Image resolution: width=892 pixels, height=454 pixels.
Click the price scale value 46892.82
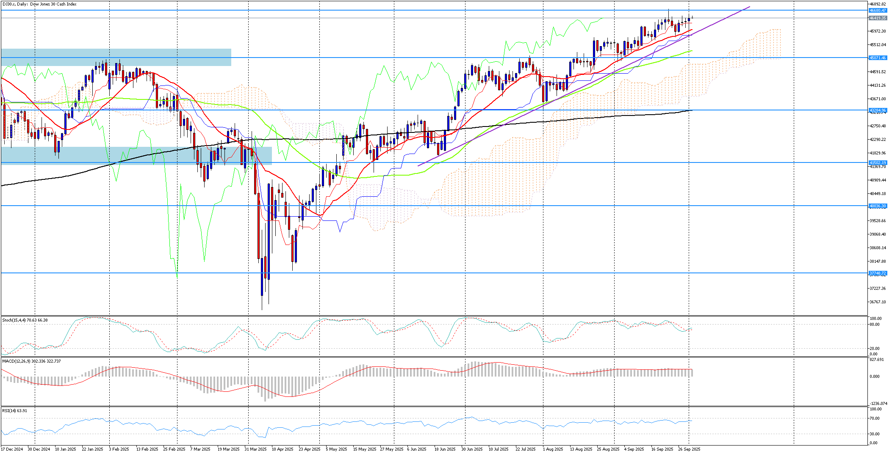878,4
